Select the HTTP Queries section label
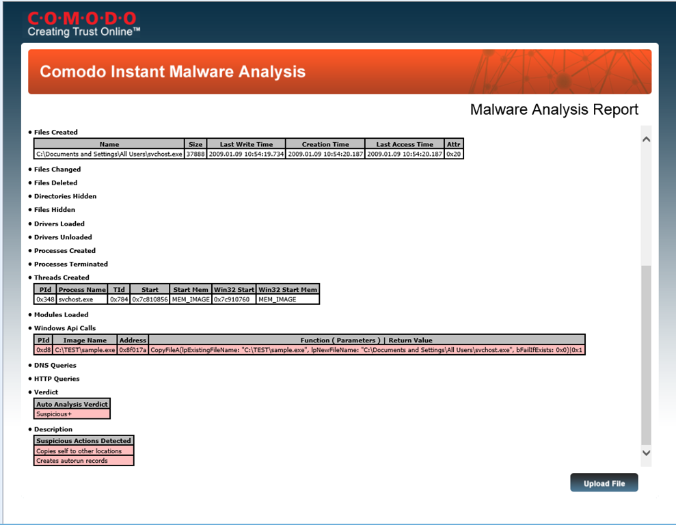Screen dimensions: 676x525 click(x=57, y=379)
